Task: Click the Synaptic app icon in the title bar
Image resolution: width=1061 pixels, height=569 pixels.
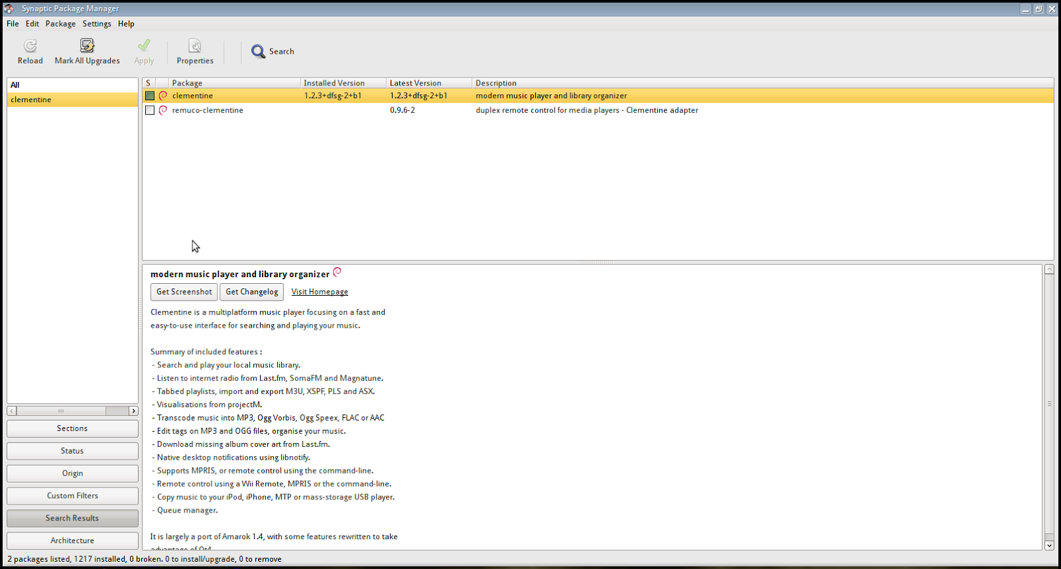Action: [9, 9]
